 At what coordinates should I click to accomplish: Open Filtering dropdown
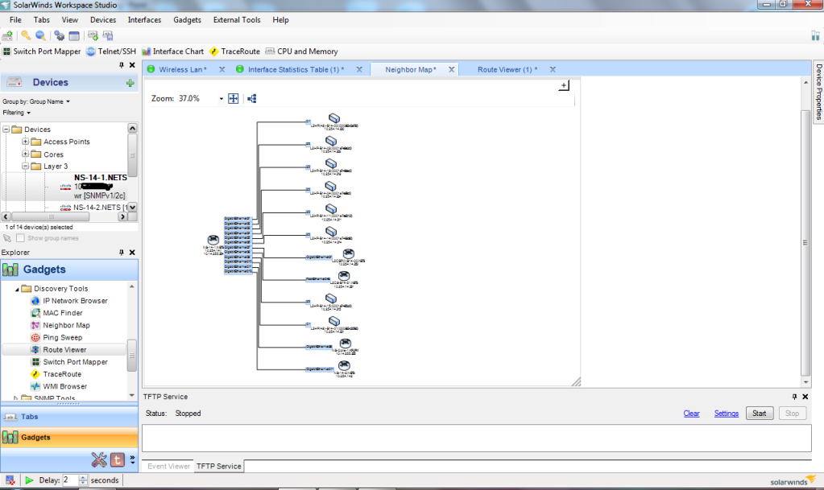[16, 113]
